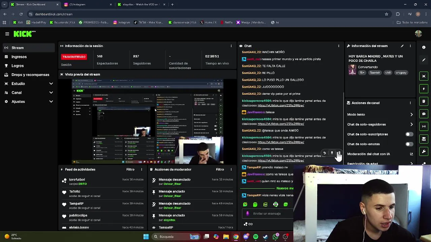Toggle the document panel icon in sidebar
This screenshot has height=242, width=431.
(x=424, y=101)
